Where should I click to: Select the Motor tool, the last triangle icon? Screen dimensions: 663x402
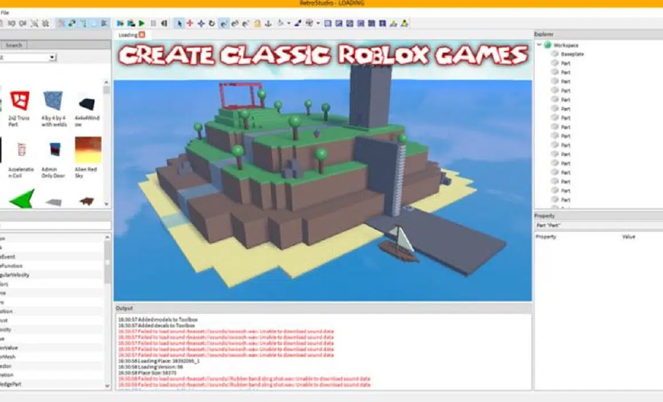[405, 24]
